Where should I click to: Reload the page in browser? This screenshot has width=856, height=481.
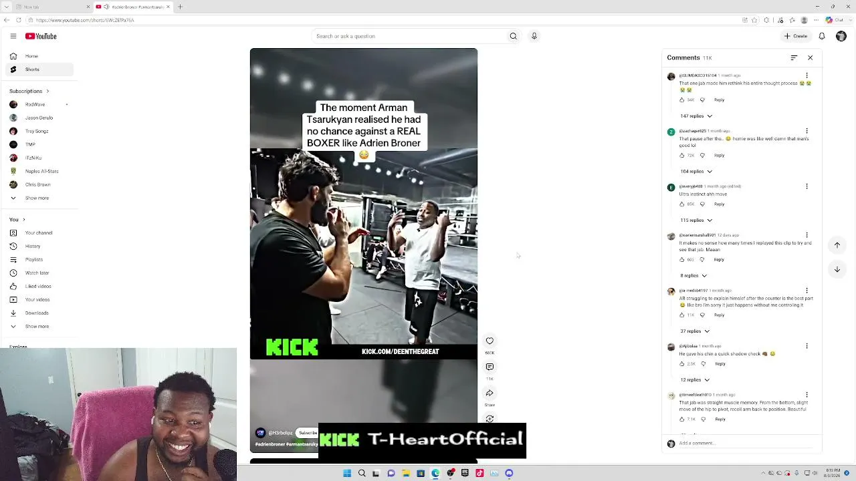click(x=18, y=20)
